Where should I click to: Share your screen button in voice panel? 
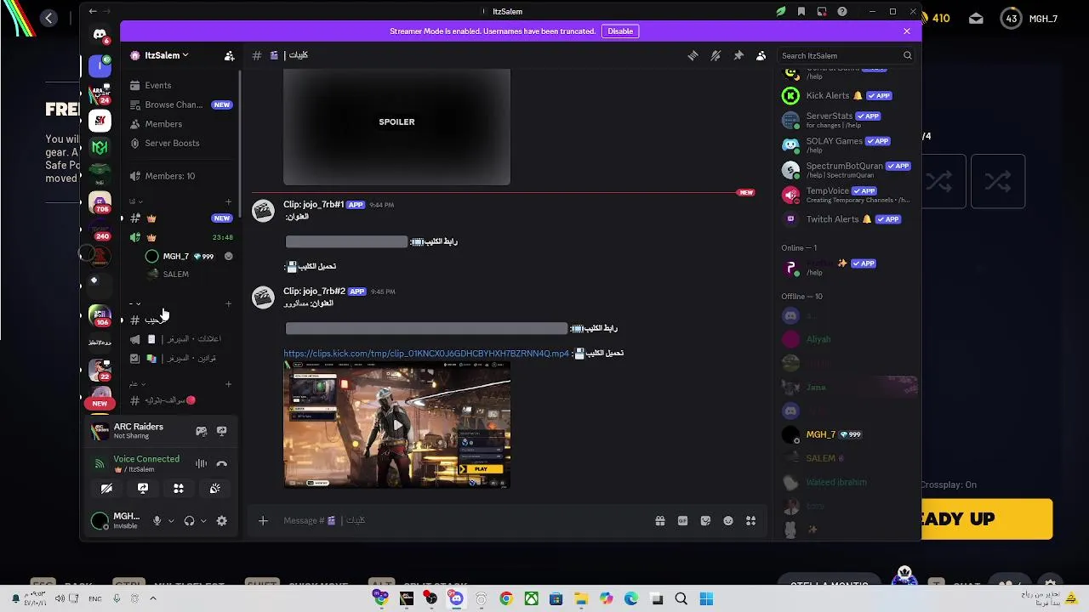(x=143, y=489)
